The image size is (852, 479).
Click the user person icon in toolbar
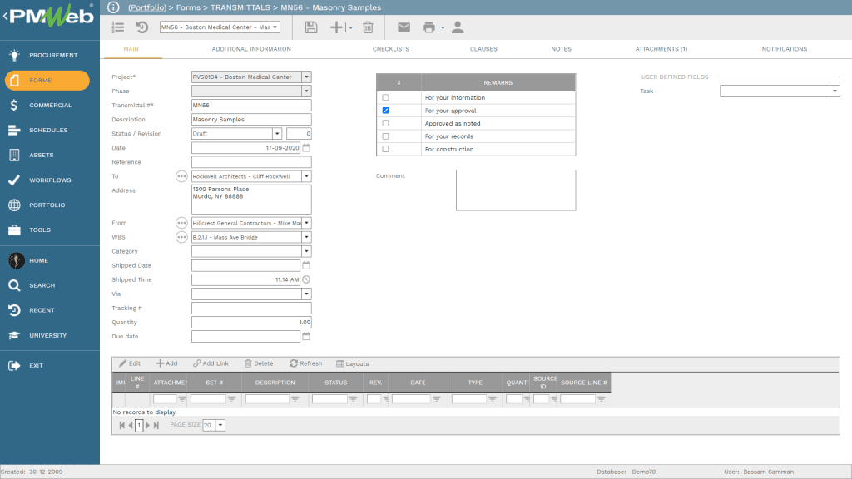point(458,27)
